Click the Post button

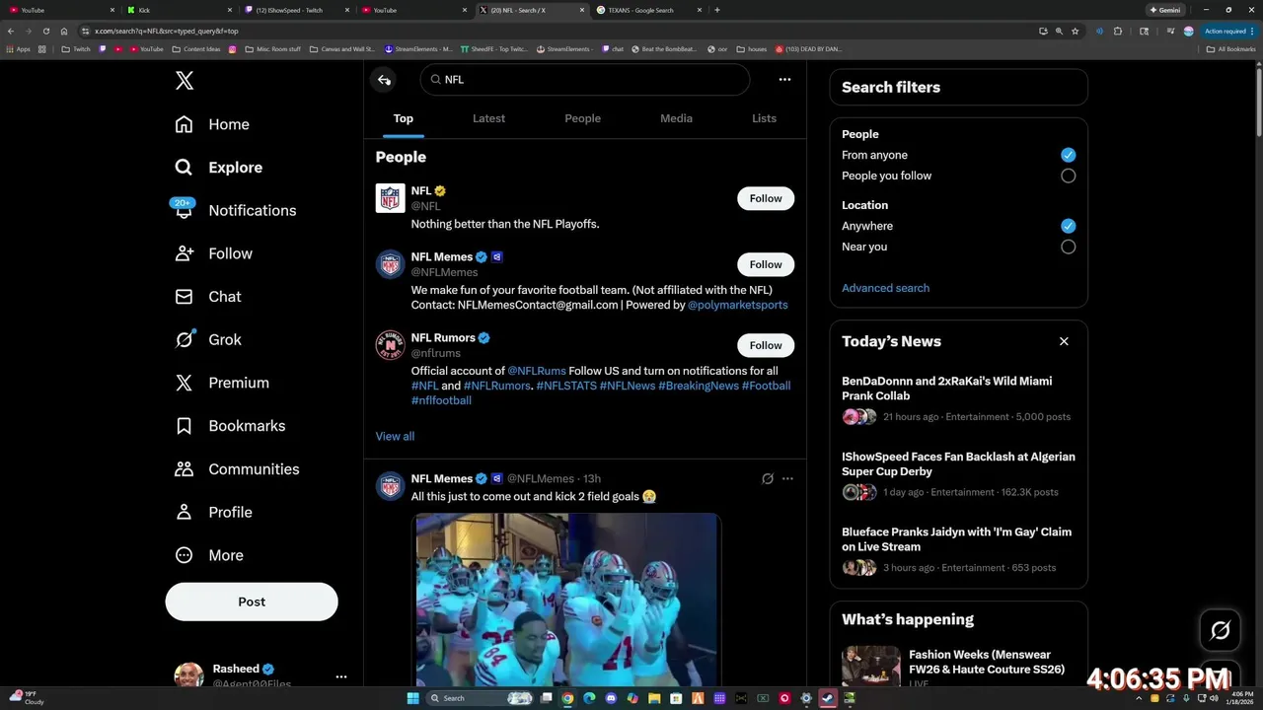point(252,602)
